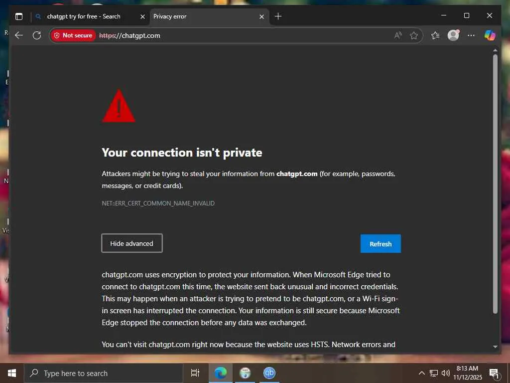Reload the page with the refresh icon

click(x=37, y=35)
